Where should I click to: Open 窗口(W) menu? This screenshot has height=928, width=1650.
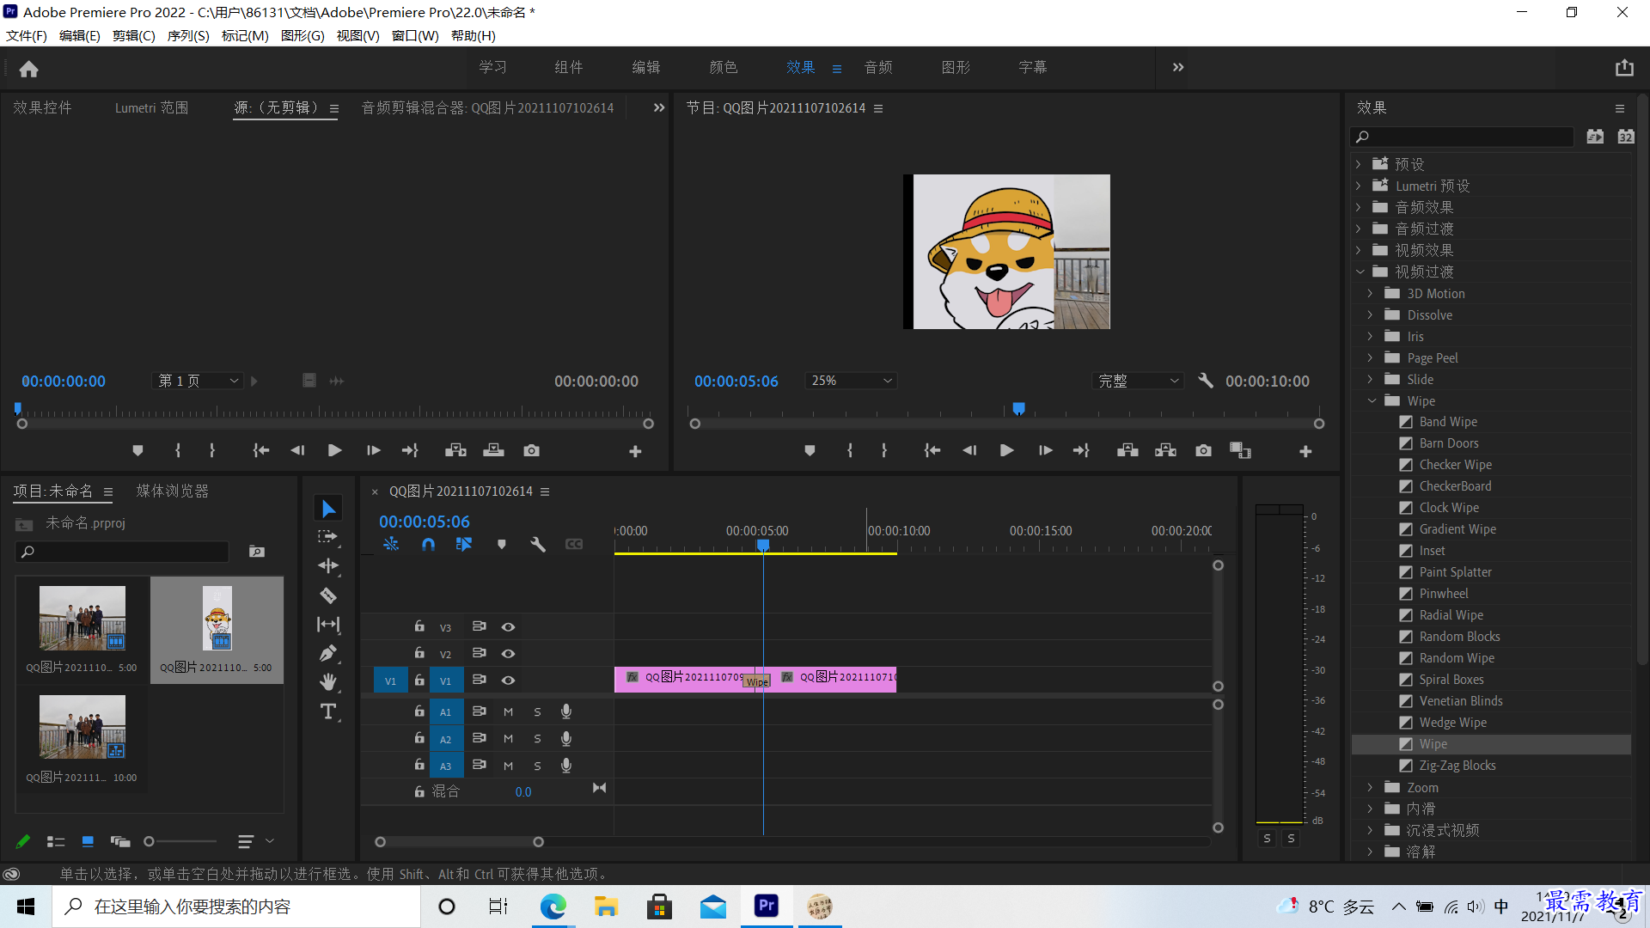pyautogui.click(x=415, y=35)
